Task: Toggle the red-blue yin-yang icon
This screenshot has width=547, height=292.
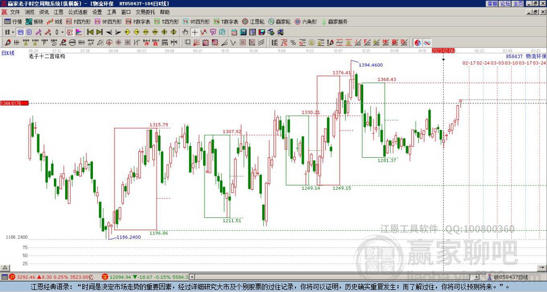Action: (x=418, y=43)
